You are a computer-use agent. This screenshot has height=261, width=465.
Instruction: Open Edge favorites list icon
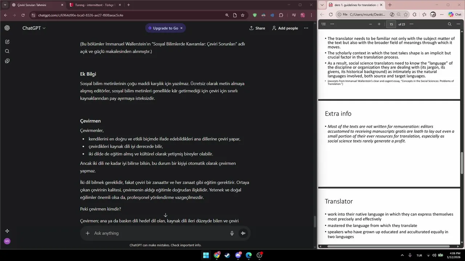424,14
